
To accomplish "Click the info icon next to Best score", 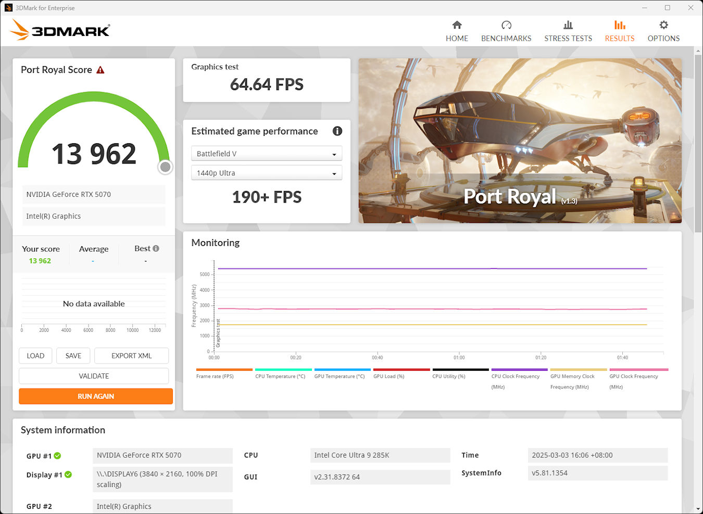I will [156, 248].
